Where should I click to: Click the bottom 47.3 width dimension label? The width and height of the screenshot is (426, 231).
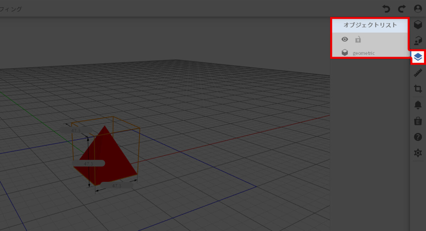pos(116,186)
